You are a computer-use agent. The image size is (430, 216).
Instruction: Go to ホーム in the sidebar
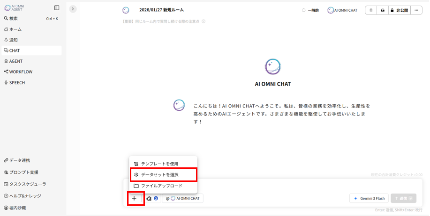[31, 29]
